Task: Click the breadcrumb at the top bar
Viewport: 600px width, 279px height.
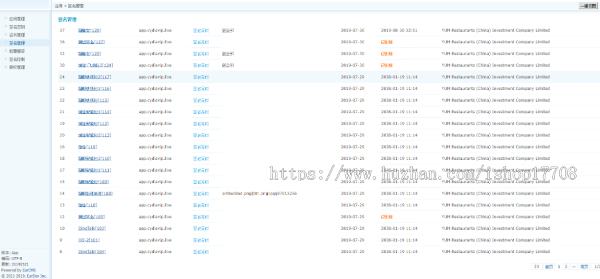Action: tap(69, 6)
